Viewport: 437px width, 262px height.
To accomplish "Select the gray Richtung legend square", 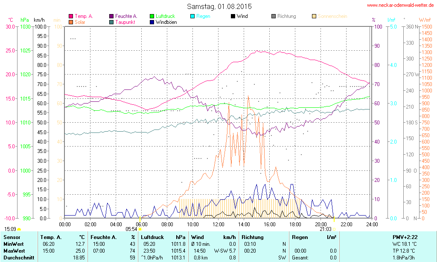I will [x=274, y=16].
